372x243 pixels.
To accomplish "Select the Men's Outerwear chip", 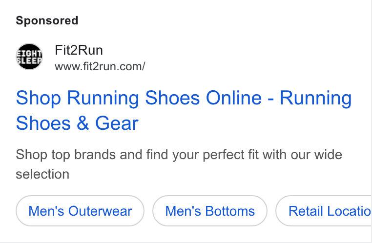I will [80, 211].
